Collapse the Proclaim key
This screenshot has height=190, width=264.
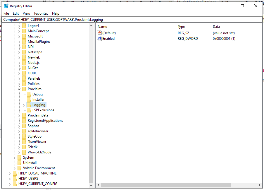pyautogui.click(x=19, y=89)
